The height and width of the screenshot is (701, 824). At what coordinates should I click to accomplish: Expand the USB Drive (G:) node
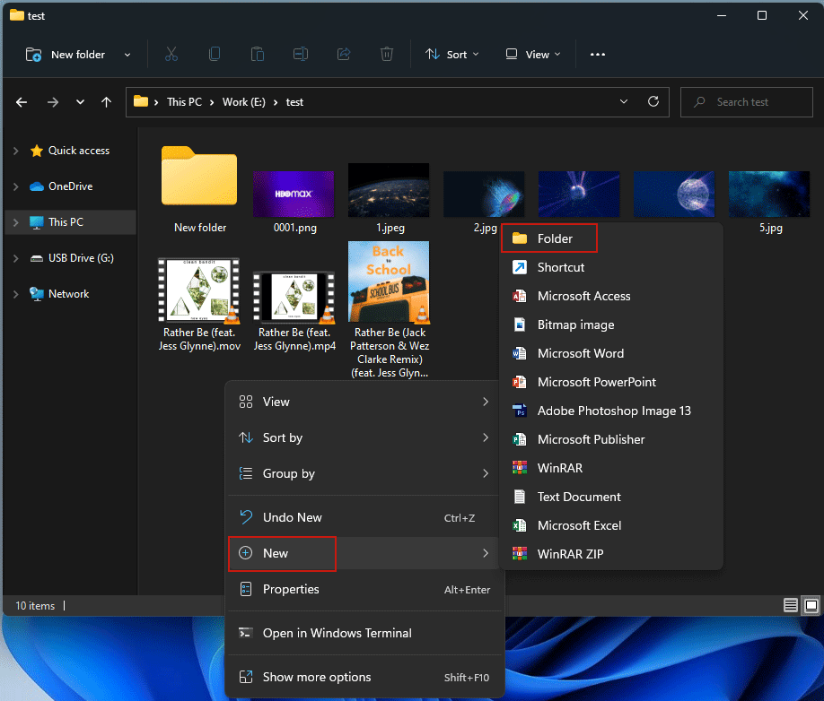[x=16, y=258]
